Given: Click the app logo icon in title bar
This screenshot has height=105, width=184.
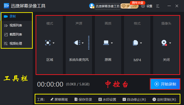Looking at the screenshot, I should point(6,6).
